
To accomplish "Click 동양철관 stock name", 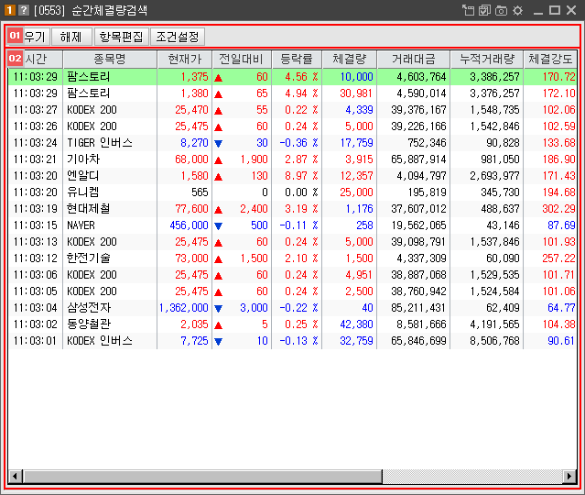I will pos(89,324).
